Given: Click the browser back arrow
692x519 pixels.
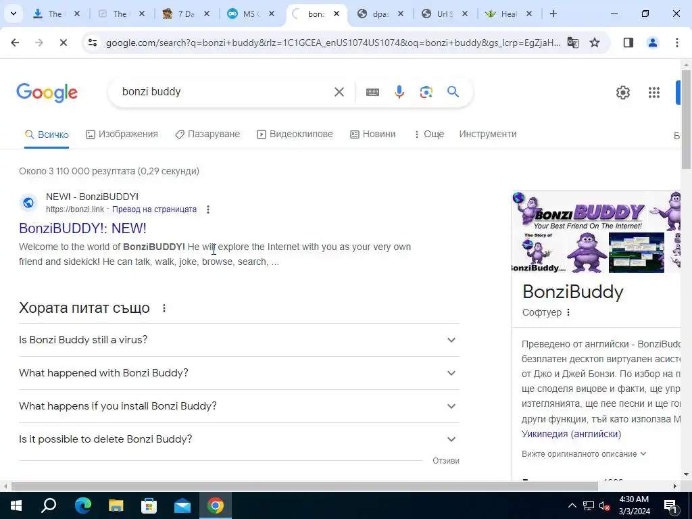Looking at the screenshot, I should coord(15,43).
